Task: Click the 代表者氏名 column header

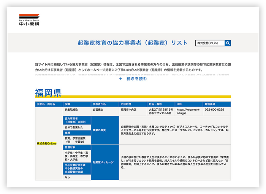Action: coord(100,104)
